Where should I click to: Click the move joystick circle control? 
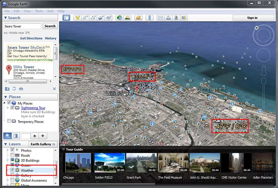(x=264, y=55)
